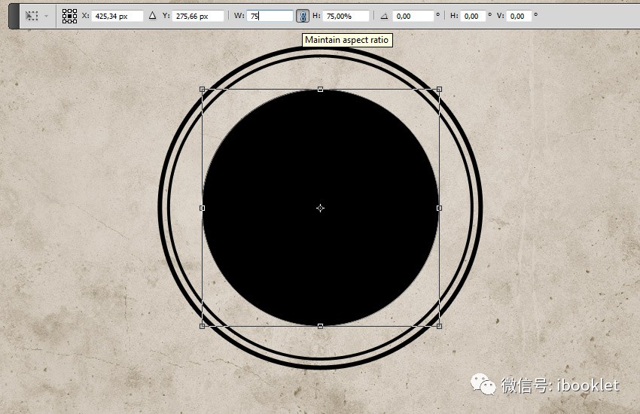The height and width of the screenshot is (414, 640).
Task: Click the W: width label
Action: [x=239, y=16]
